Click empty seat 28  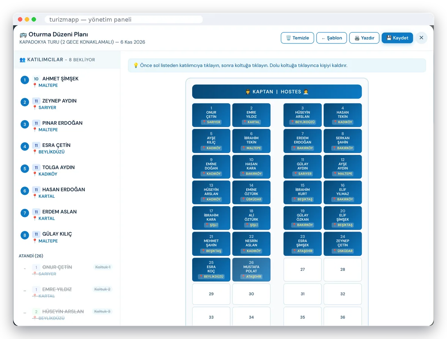343,270
